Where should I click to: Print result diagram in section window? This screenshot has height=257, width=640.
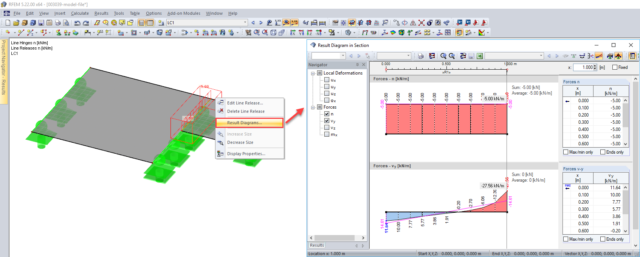[x=420, y=56]
